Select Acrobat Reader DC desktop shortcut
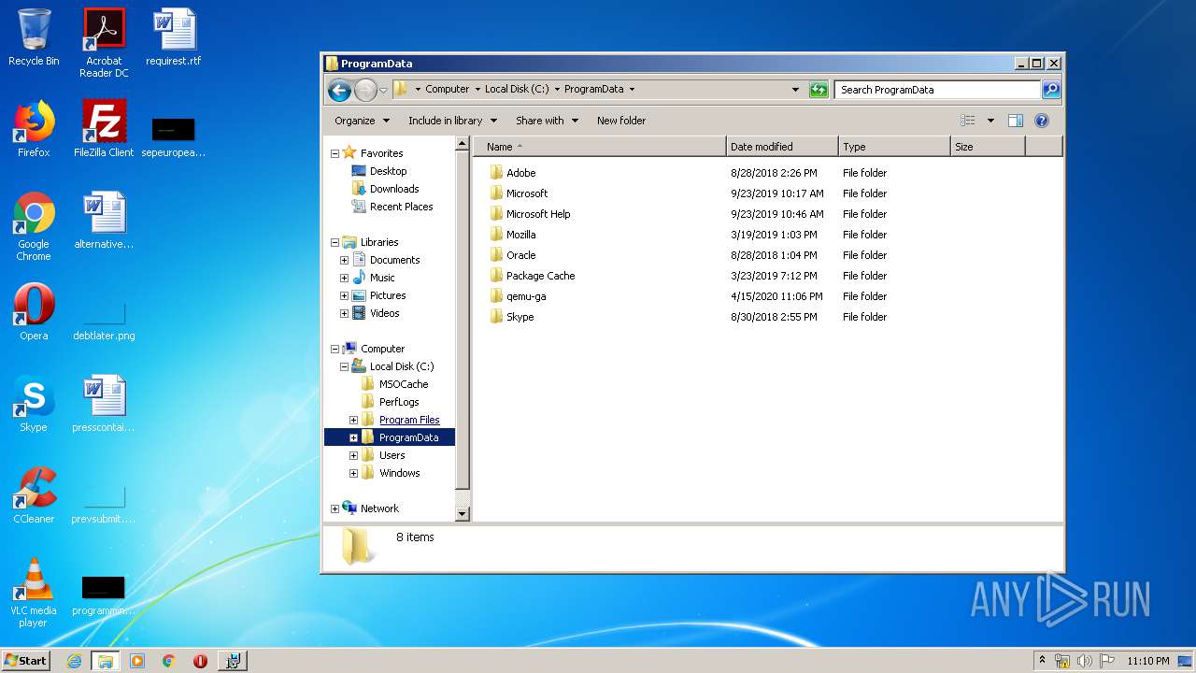Viewport: 1196px width, 673px height. point(104,43)
